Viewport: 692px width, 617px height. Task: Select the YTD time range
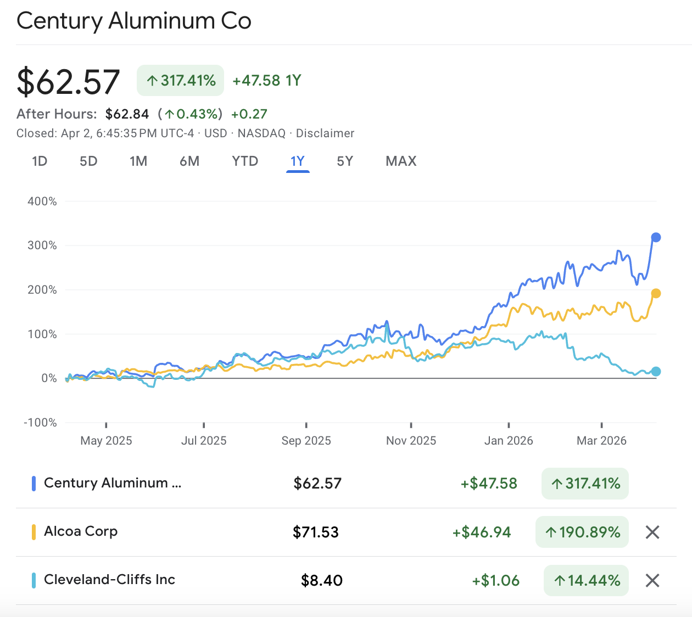click(x=244, y=161)
